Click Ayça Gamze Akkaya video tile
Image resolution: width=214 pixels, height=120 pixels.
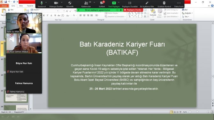24,43
